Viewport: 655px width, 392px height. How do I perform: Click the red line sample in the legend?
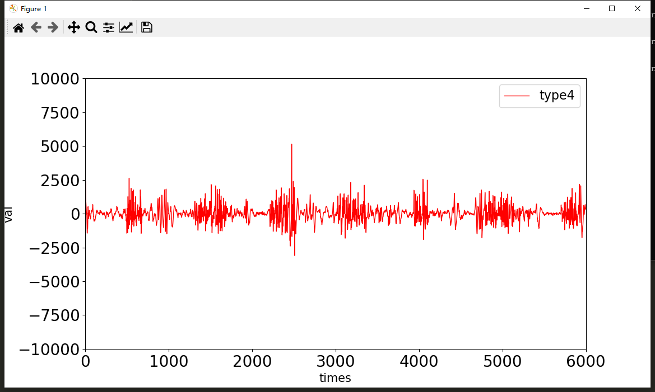tap(517, 96)
